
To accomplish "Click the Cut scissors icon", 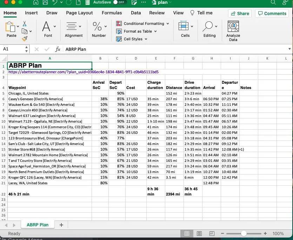I will pos(25,24).
